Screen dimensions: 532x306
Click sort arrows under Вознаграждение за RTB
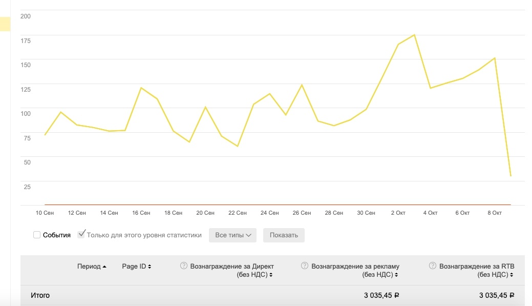pos(512,275)
